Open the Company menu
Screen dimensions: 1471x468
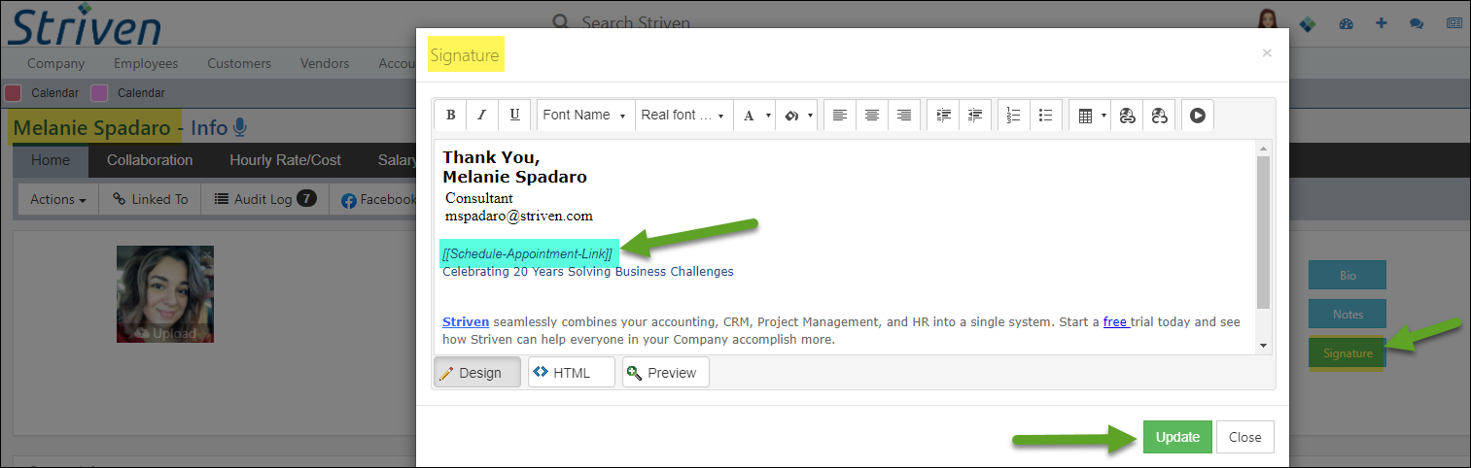click(x=55, y=63)
